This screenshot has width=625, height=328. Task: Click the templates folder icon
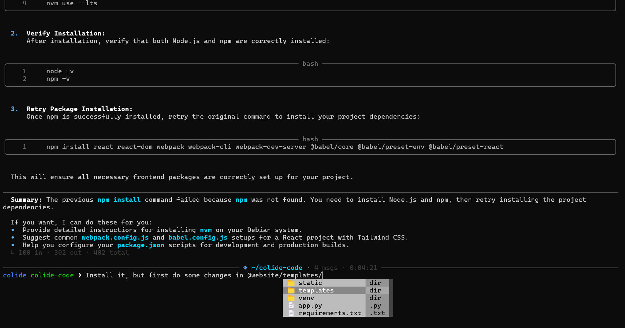[x=291, y=291]
